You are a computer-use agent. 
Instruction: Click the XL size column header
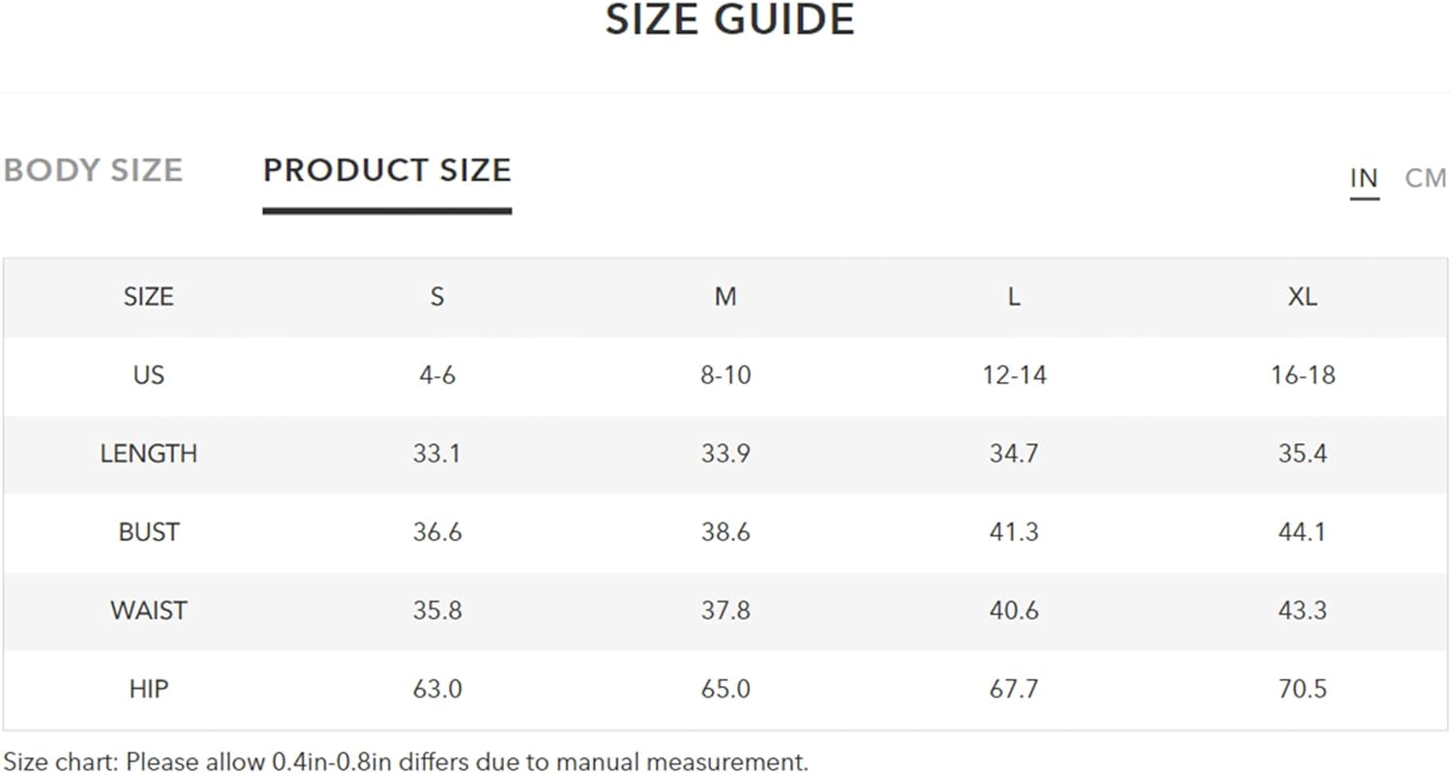coord(1302,297)
